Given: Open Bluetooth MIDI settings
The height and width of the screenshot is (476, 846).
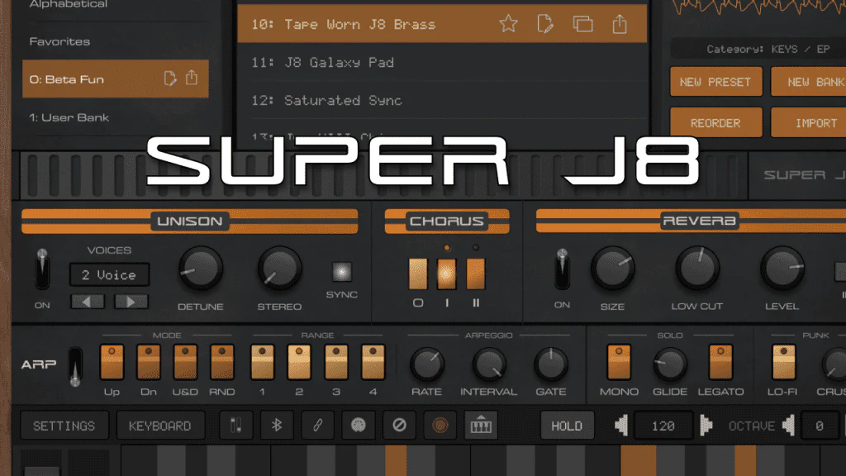Looking at the screenshot, I should [277, 426].
